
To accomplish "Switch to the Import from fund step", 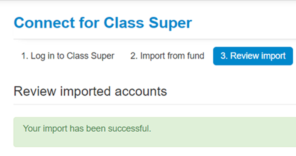I will tap(167, 56).
